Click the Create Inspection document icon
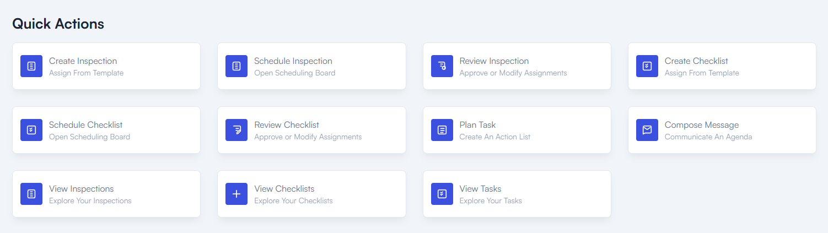 (x=31, y=66)
